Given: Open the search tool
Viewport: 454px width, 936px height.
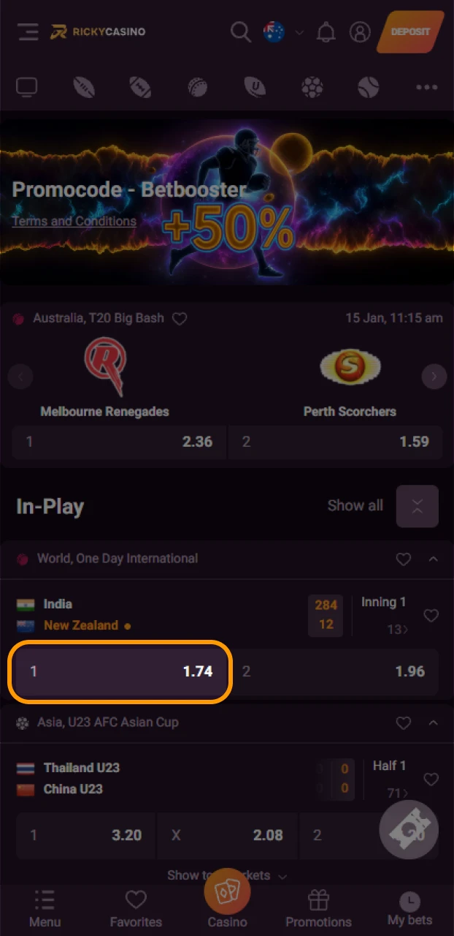Looking at the screenshot, I should 241,32.
